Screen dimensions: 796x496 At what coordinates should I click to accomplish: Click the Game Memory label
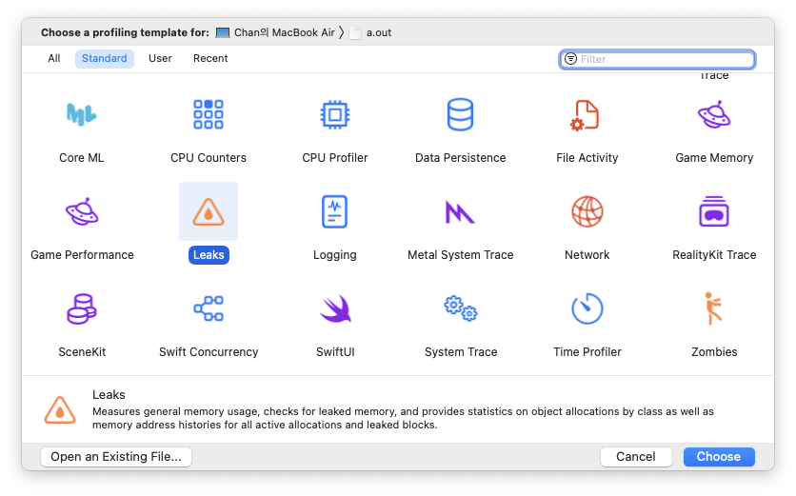(714, 158)
